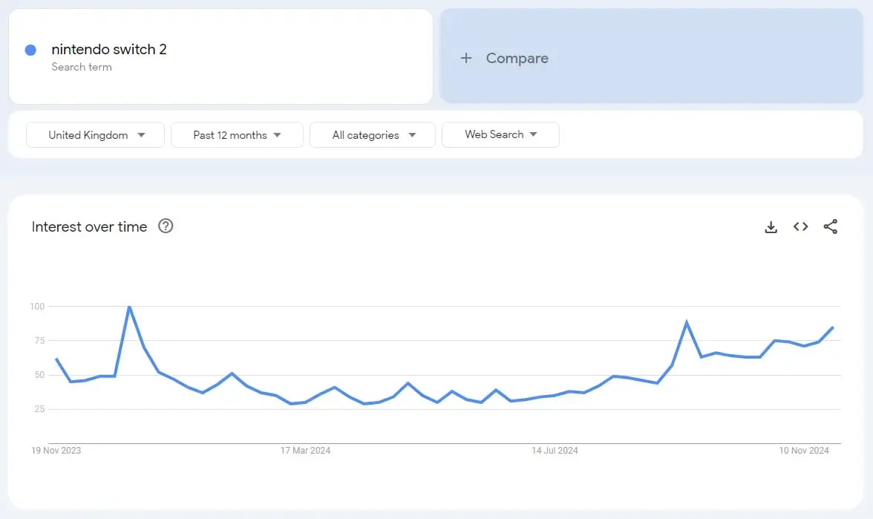The width and height of the screenshot is (873, 519).
Task: Select the last data point on chart
Action: (x=833, y=327)
